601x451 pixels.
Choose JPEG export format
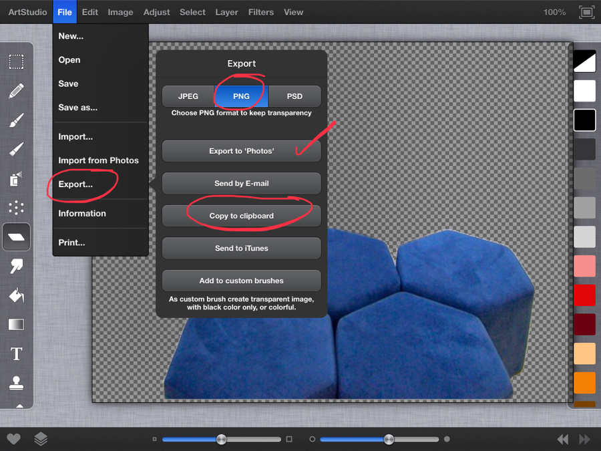pos(188,96)
